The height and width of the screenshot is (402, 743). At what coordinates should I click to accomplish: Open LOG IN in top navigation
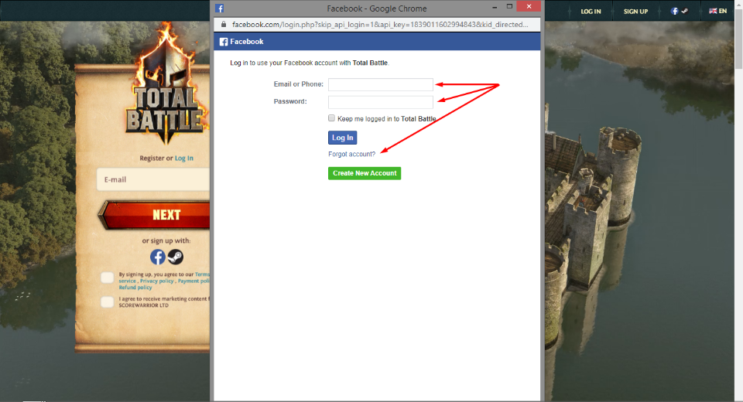591,12
